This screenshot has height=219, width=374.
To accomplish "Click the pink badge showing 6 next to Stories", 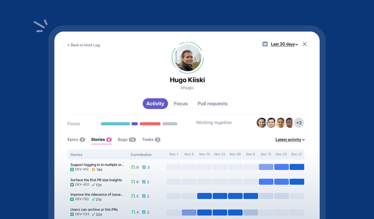I will 108,139.
